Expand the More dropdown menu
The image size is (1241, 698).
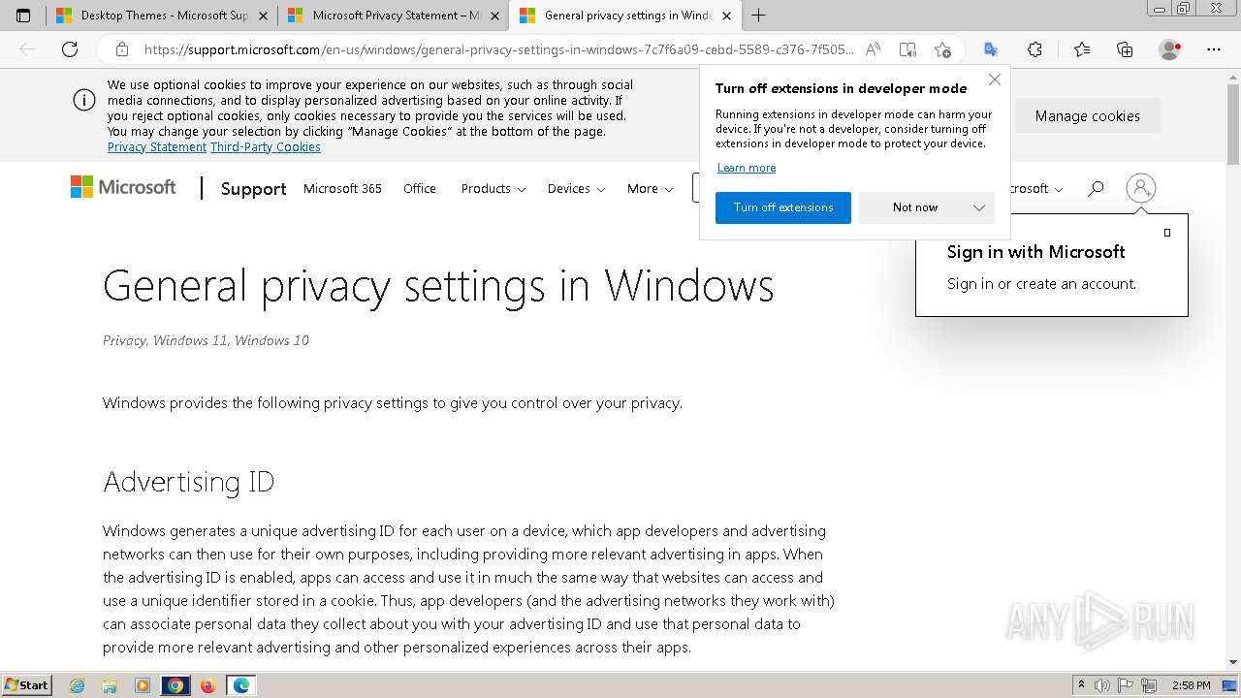click(x=650, y=188)
